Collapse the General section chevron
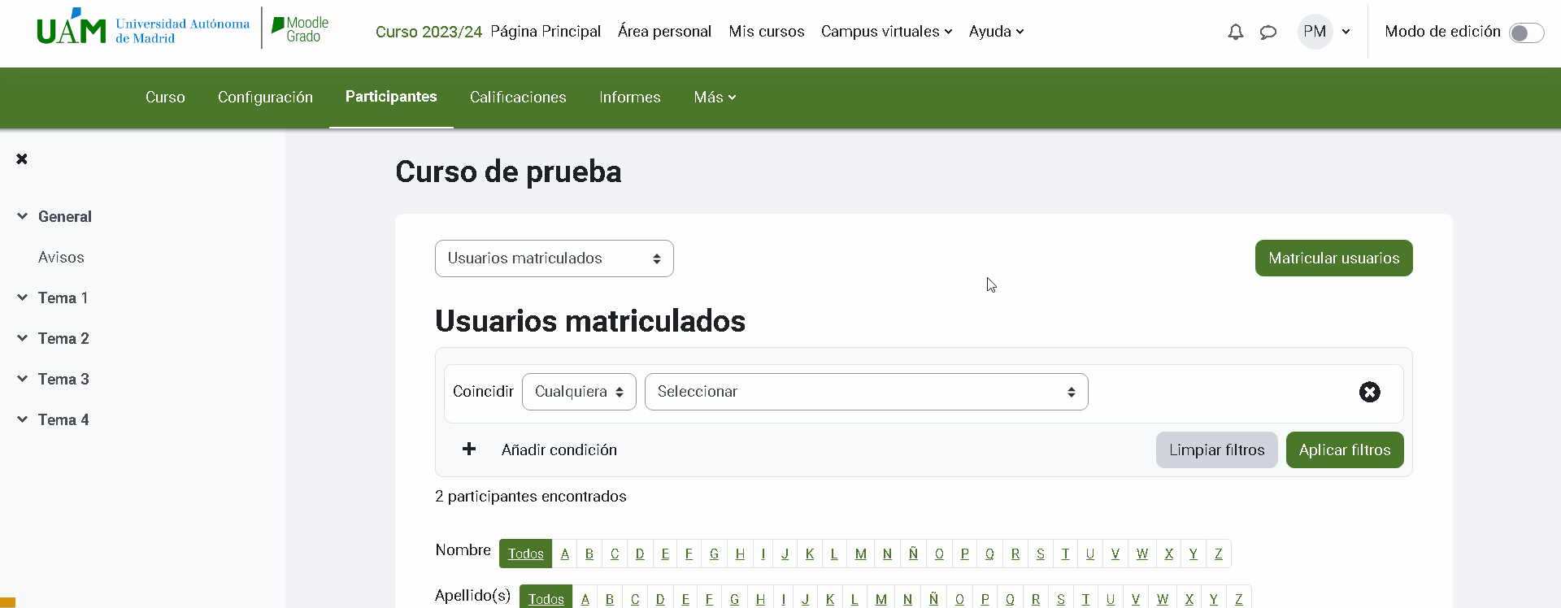Screen dimensions: 1561x608 [x=22, y=216]
